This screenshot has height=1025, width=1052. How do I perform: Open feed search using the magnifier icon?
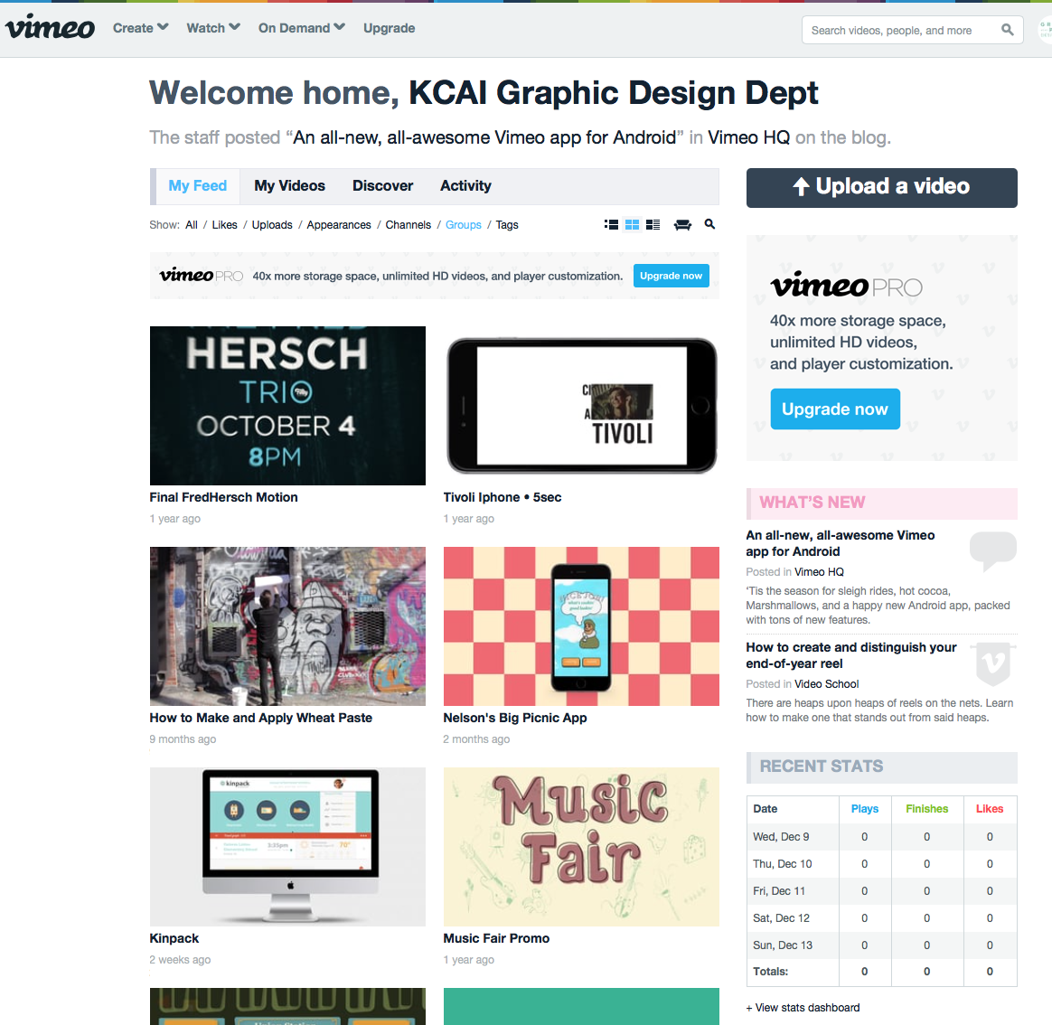(x=709, y=224)
